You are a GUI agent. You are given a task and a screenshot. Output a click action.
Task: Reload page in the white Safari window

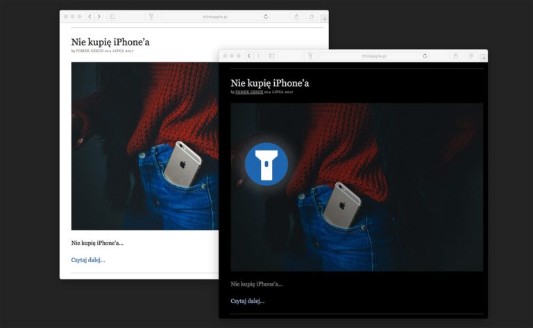pyautogui.click(x=266, y=17)
